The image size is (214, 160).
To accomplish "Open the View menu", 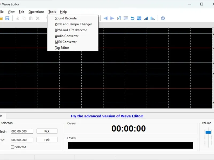I will click(x=11, y=12).
